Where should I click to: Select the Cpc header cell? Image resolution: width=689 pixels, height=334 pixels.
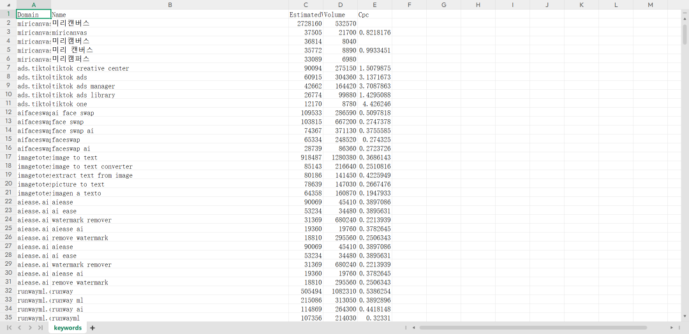point(374,15)
